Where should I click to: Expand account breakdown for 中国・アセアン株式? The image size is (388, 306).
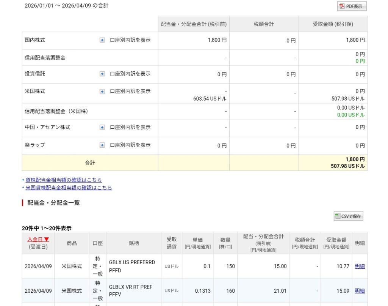(x=102, y=128)
